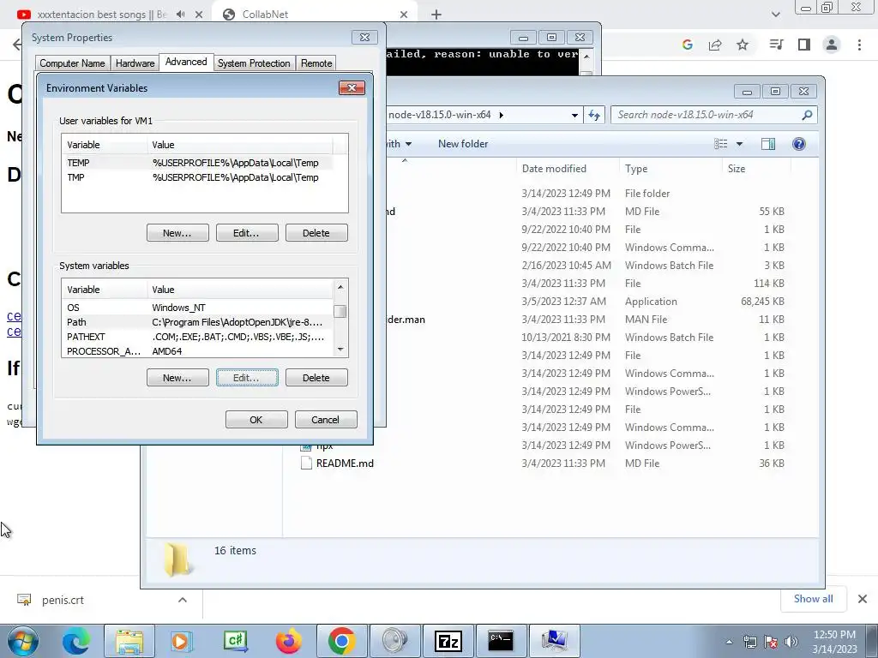The image size is (878, 658).
Task: Cancel the Environment Variables dialog
Action: click(326, 420)
